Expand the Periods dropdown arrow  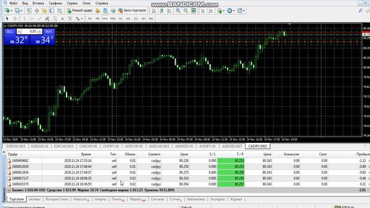click(x=234, y=10)
